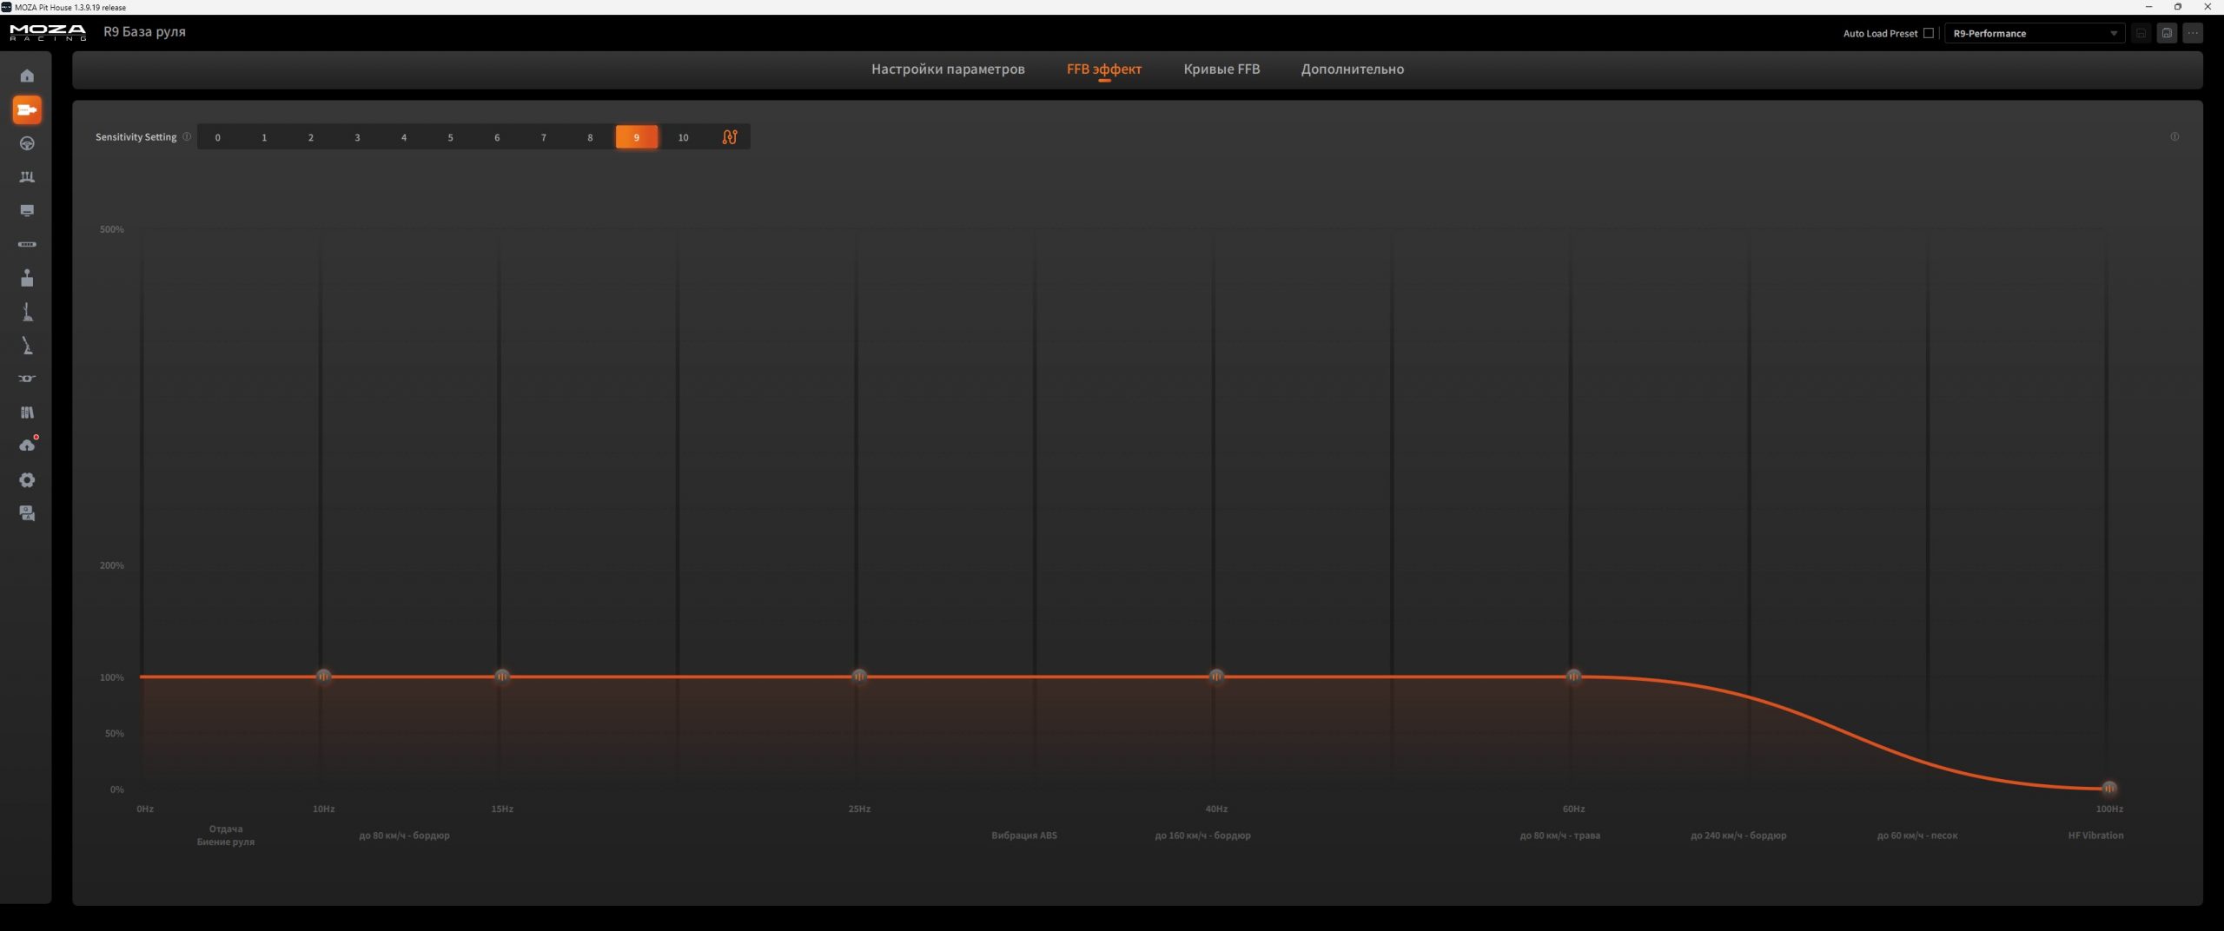Open the preset library books icon
This screenshot has height=931, width=2224.
tap(27, 413)
